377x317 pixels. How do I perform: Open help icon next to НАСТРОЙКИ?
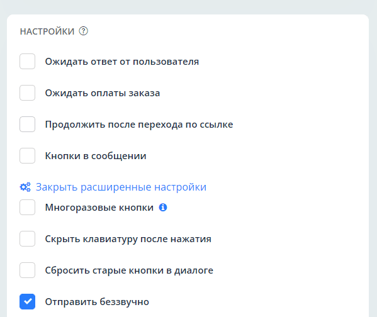coord(84,31)
